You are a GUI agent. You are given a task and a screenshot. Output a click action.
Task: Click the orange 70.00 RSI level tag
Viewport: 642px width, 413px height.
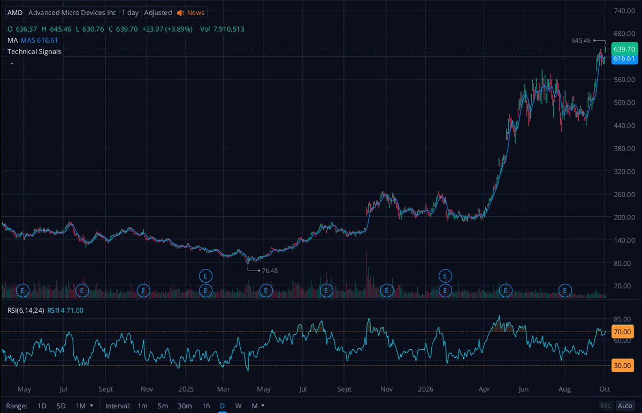click(x=623, y=332)
